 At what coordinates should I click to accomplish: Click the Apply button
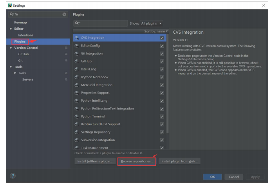(255, 177)
